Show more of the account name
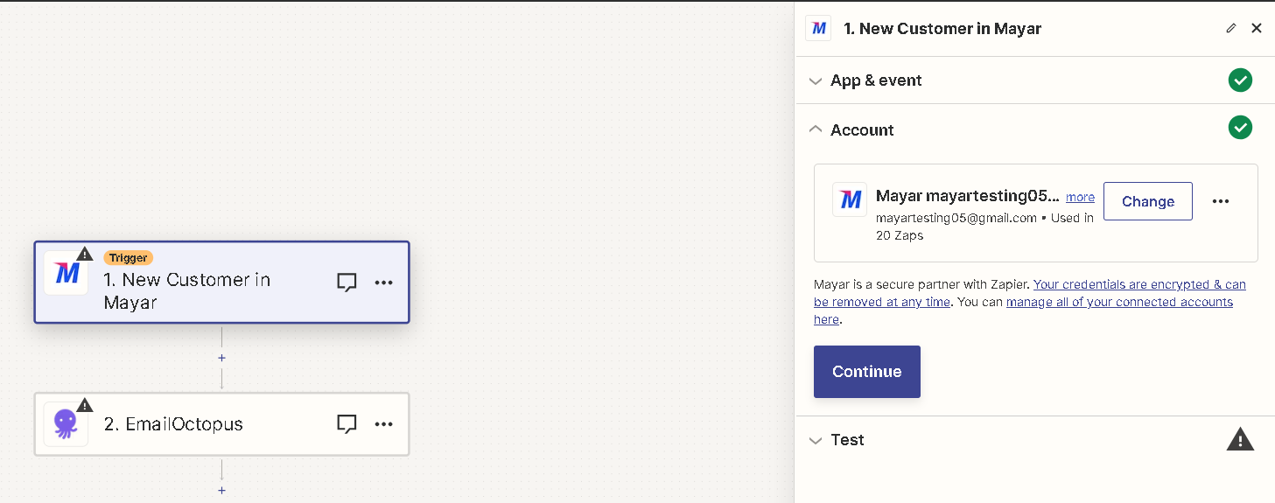Image resolution: width=1275 pixels, height=503 pixels. coord(1080,198)
